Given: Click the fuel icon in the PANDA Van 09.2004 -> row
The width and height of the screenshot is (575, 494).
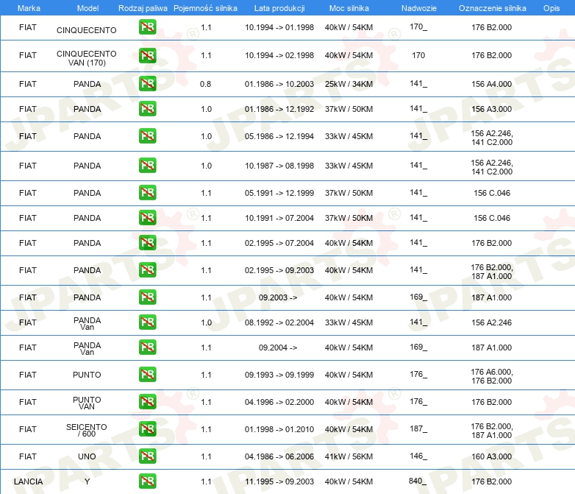Looking at the screenshot, I should (147, 347).
